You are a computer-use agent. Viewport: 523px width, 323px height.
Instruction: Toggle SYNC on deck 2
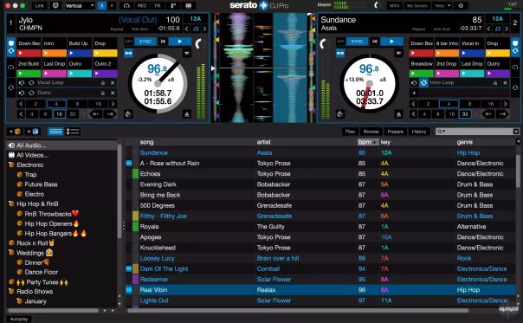point(357,42)
